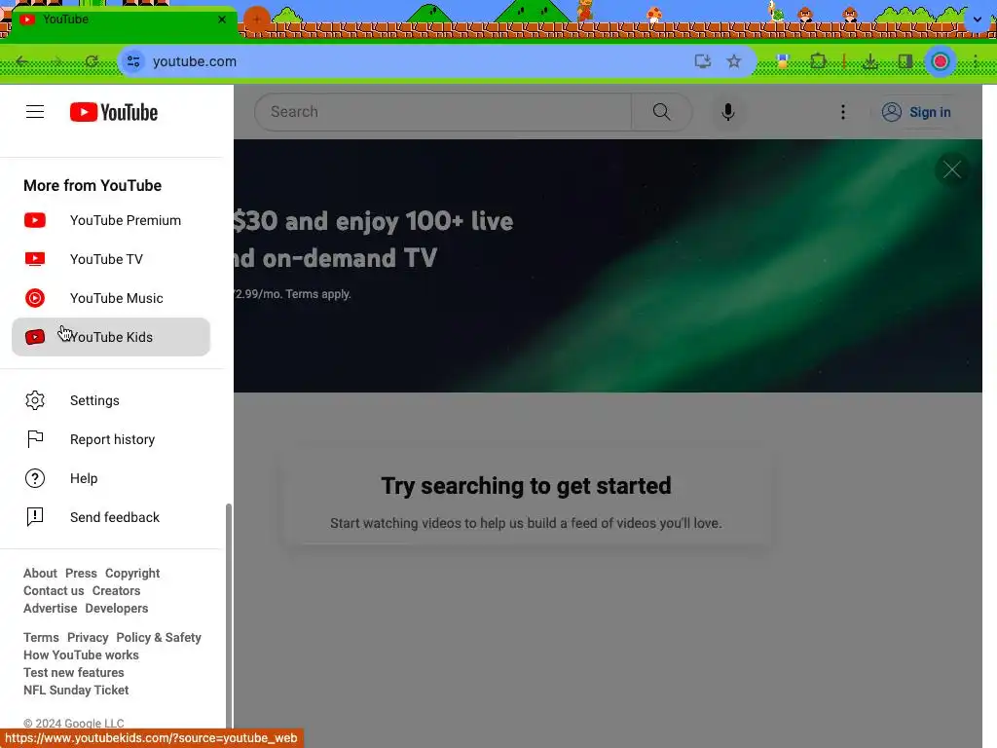Viewport: 997px width, 748px height.
Task: Open the extensions puzzle piece icon
Action: tap(818, 61)
